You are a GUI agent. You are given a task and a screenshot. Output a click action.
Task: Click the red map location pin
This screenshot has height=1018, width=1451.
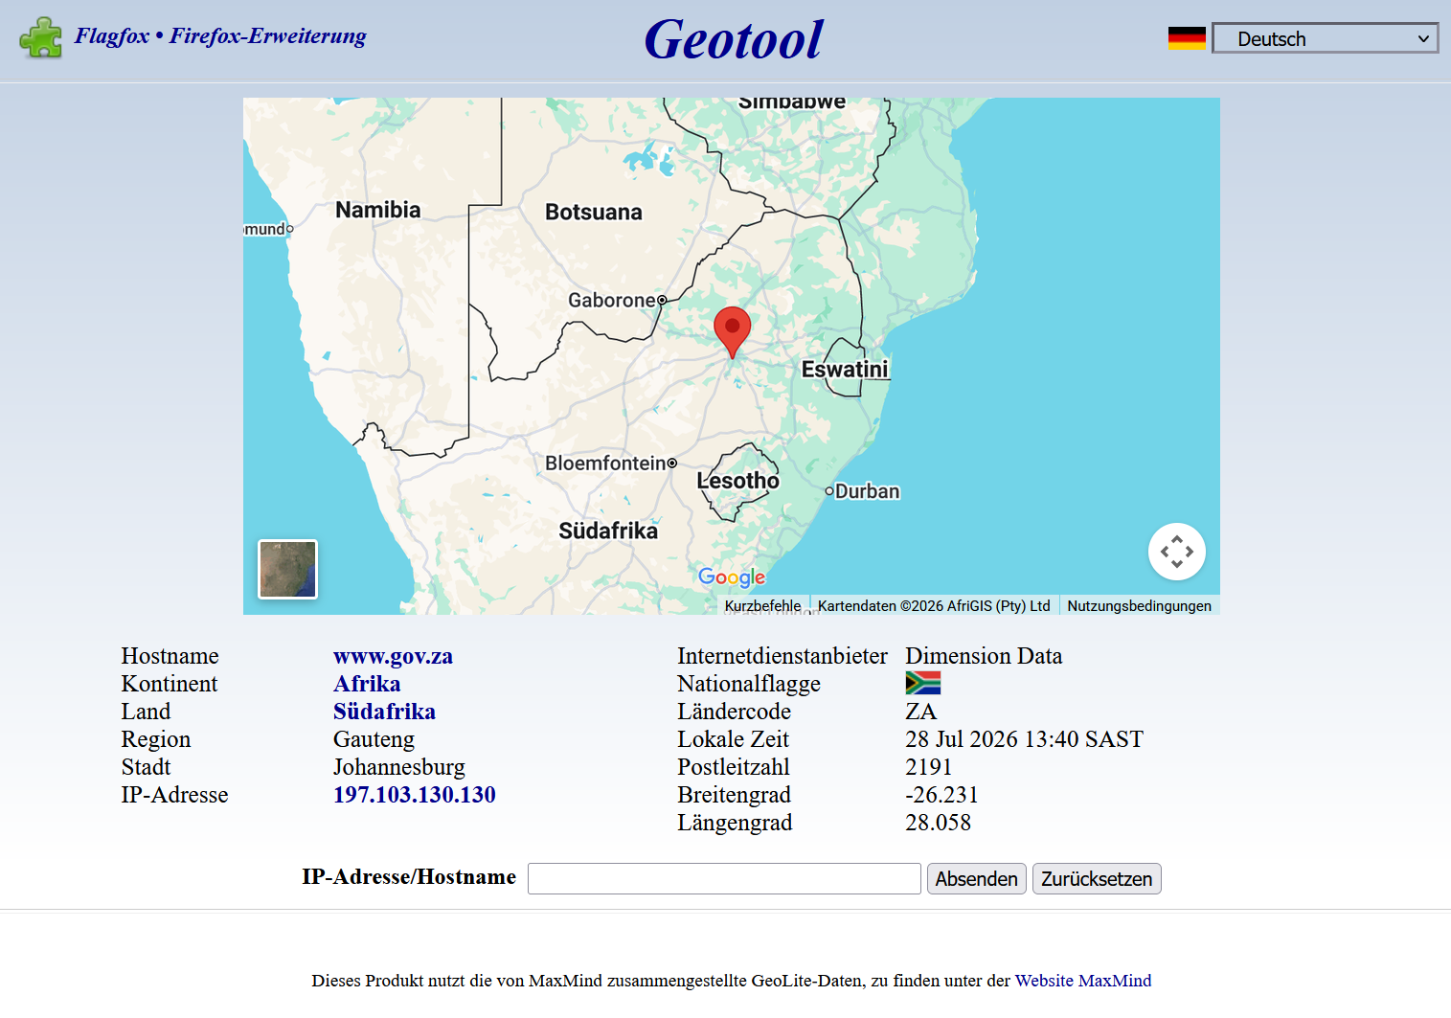point(733,332)
